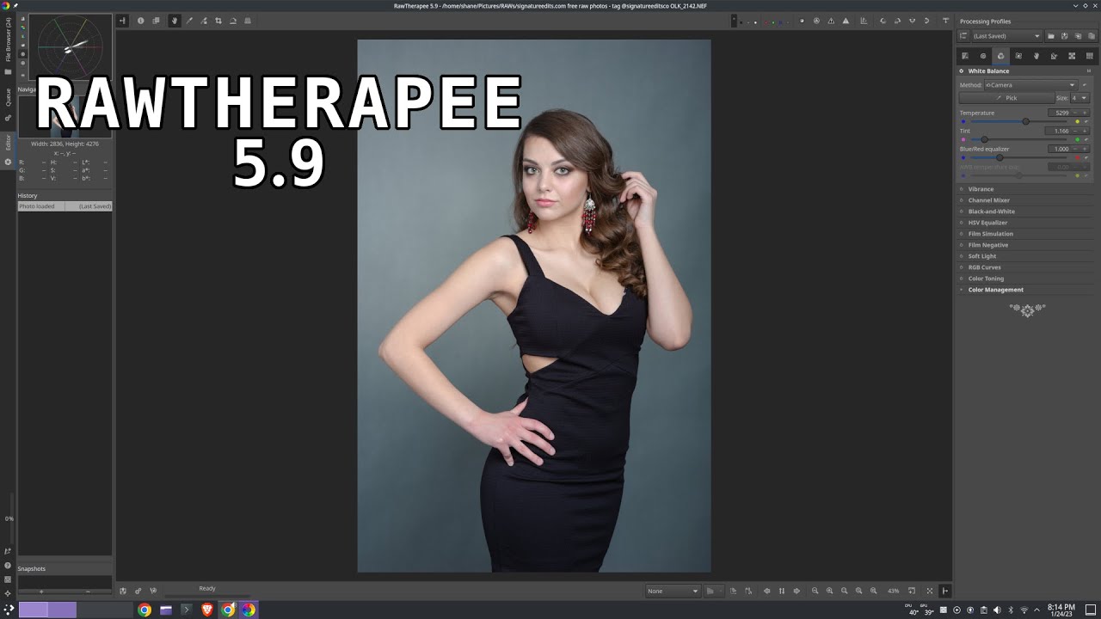
Task: Open the picker Size dropdown
Action: pos(1079,98)
